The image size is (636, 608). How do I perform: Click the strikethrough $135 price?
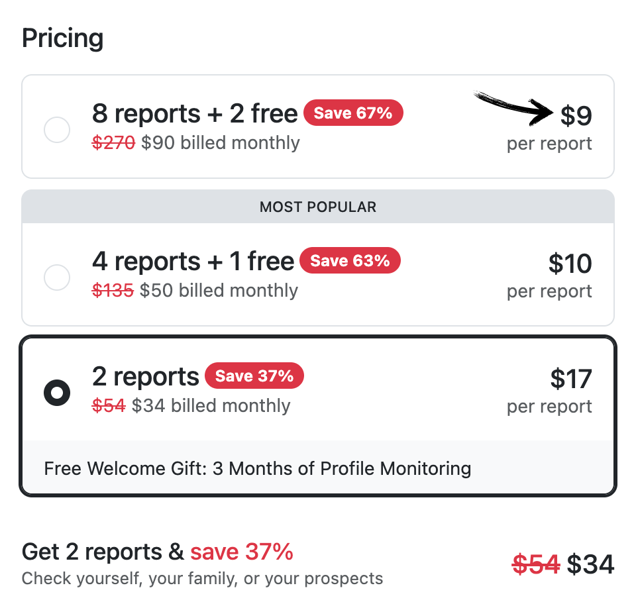click(113, 290)
